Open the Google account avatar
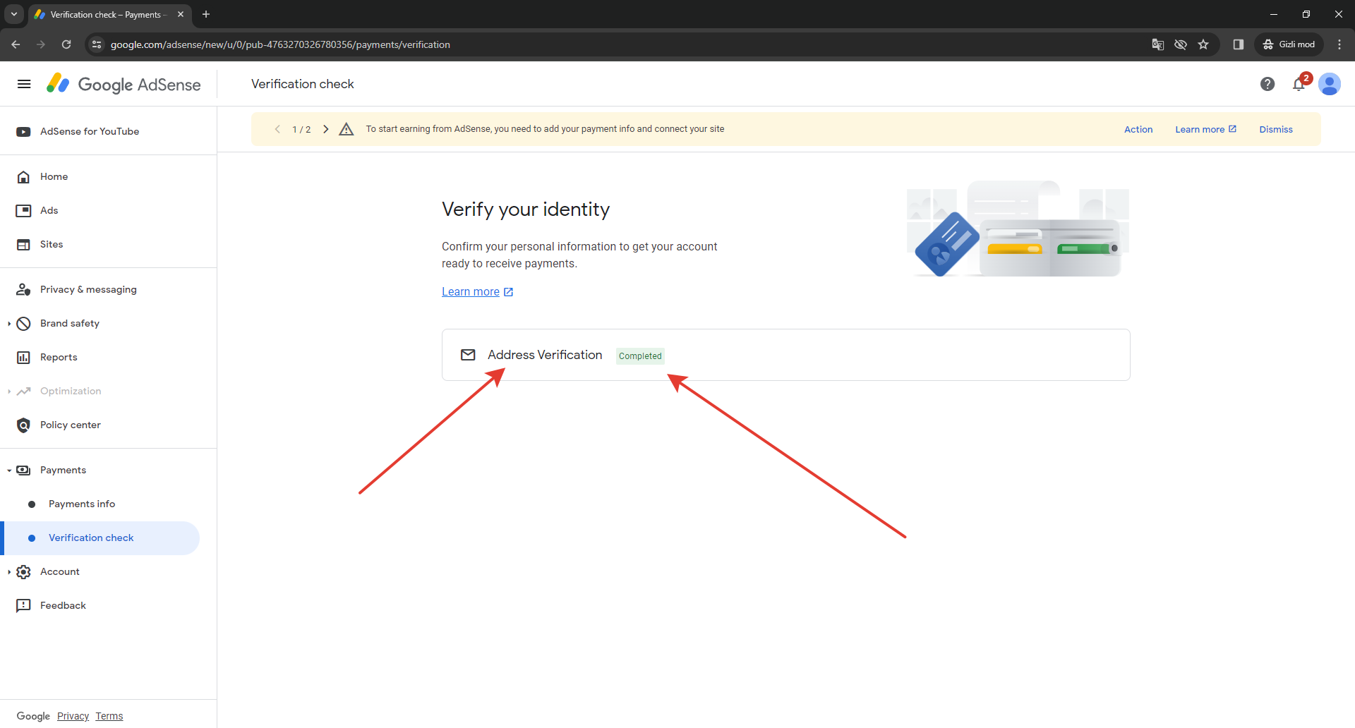 (1330, 84)
